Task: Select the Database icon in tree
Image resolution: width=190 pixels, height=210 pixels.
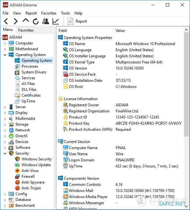Action: (11, 200)
